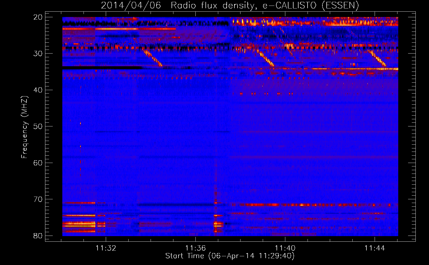Click the 30 MHz frequency tick label

[38, 54]
